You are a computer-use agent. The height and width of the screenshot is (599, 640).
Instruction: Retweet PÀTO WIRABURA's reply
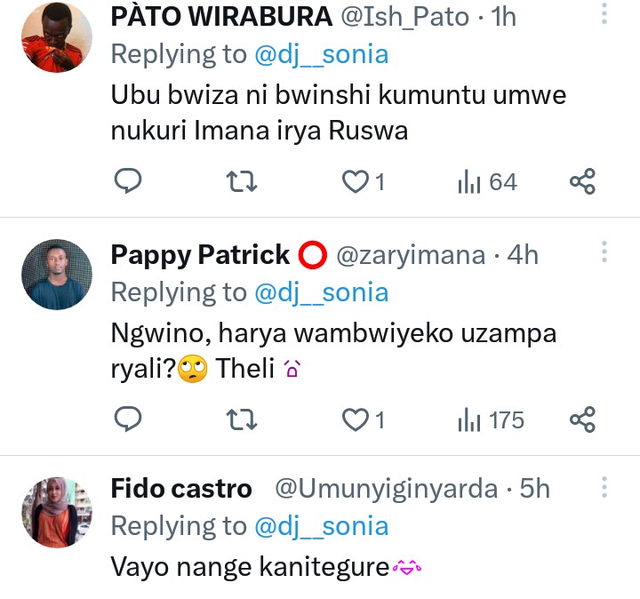tap(243, 182)
